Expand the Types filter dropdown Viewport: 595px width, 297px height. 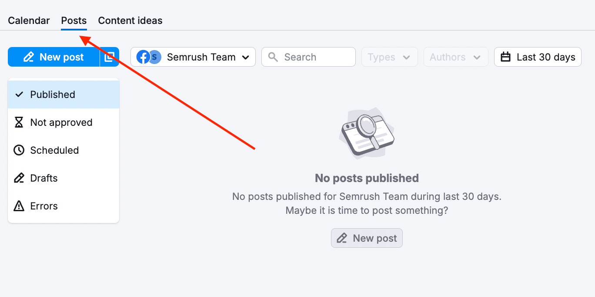tap(389, 57)
